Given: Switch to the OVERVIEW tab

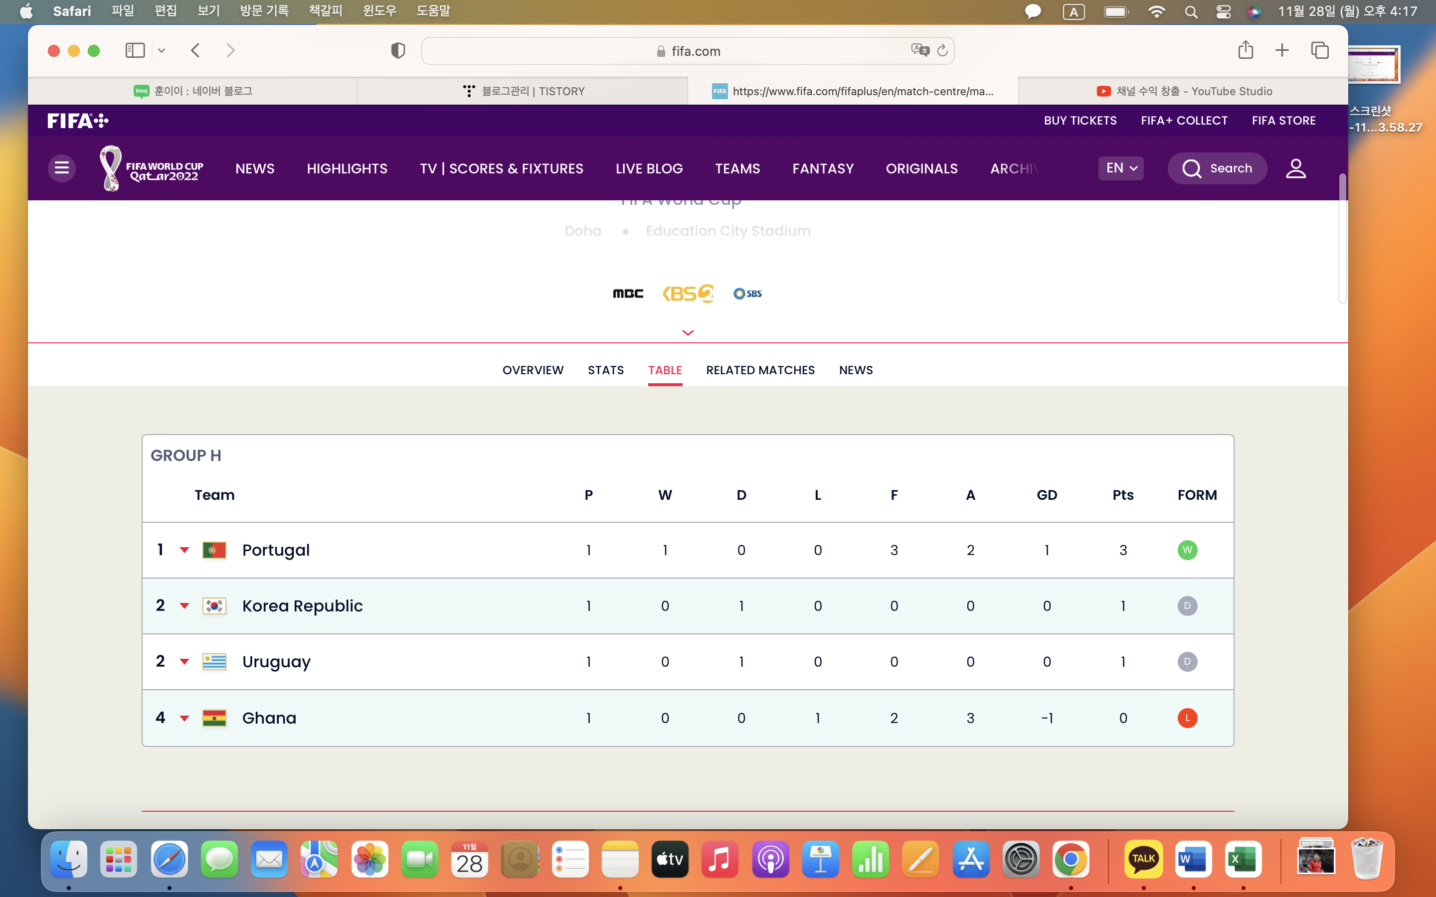Looking at the screenshot, I should [x=533, y=370].
